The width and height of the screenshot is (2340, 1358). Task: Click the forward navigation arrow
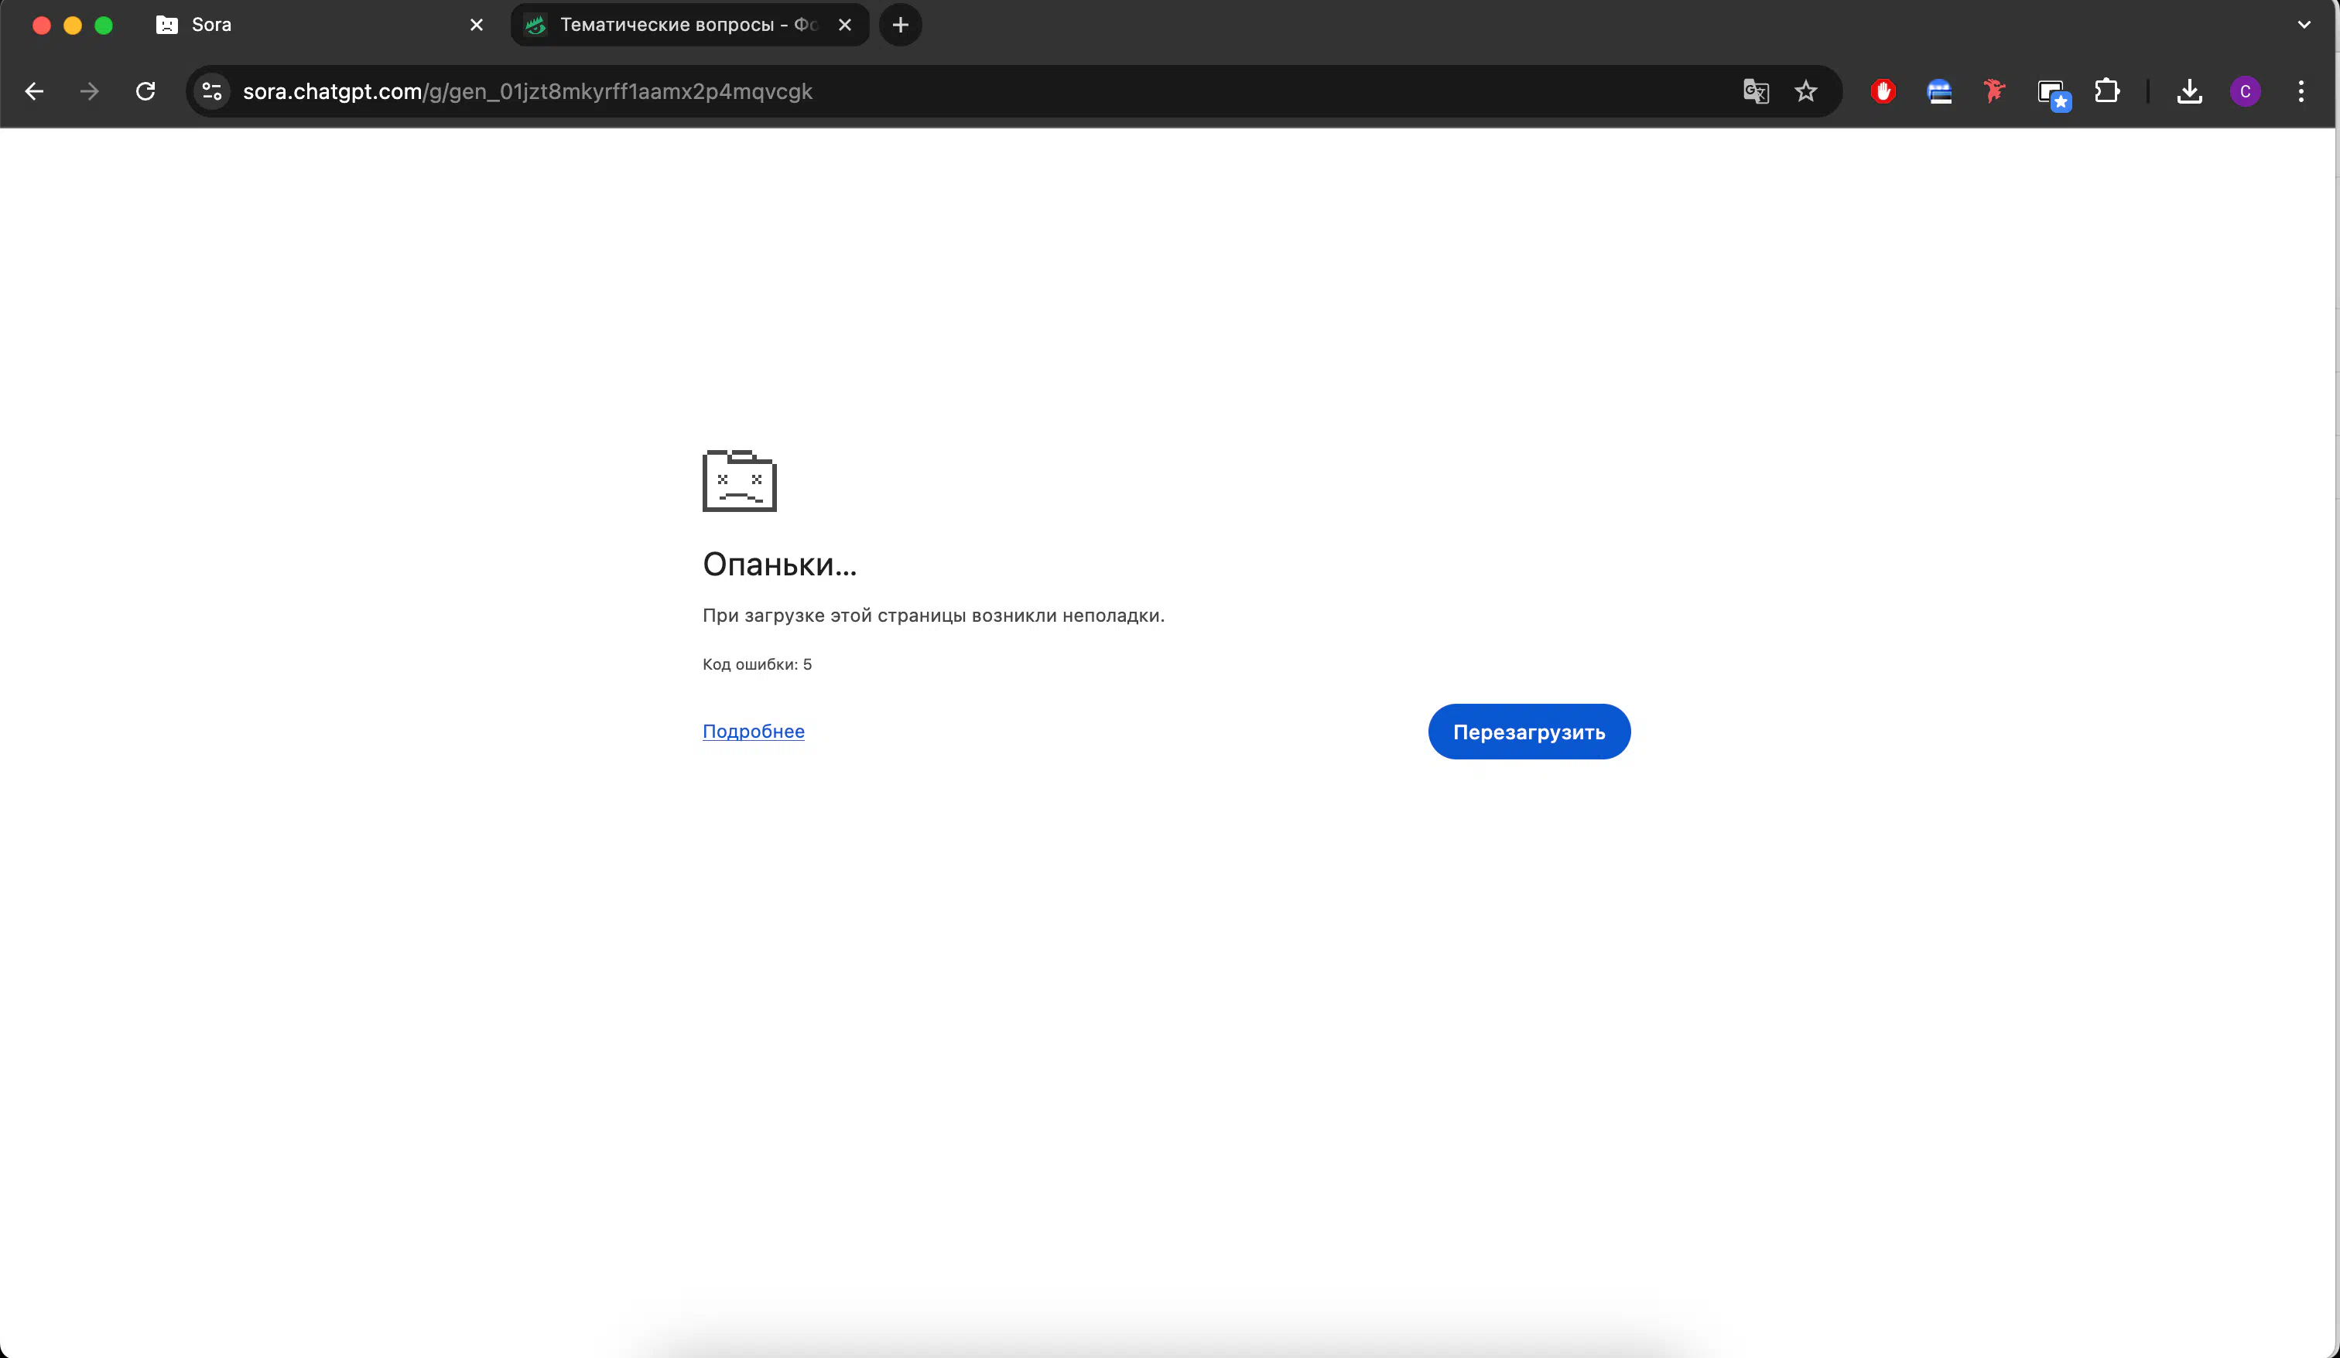tap(89, 91)
